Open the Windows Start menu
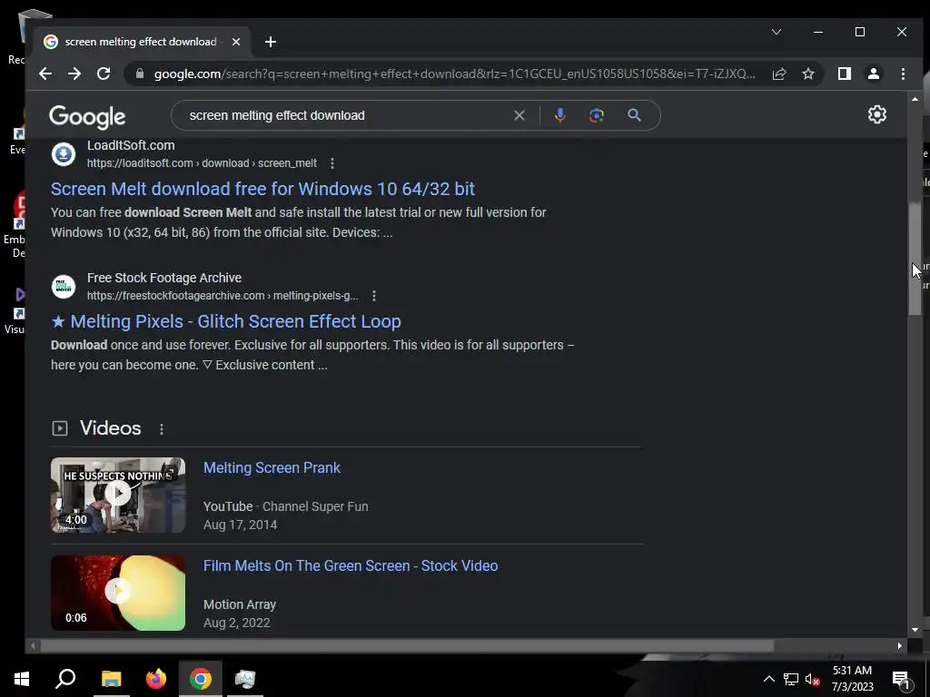This screenshot has height=697, width=930. (22, 679)
